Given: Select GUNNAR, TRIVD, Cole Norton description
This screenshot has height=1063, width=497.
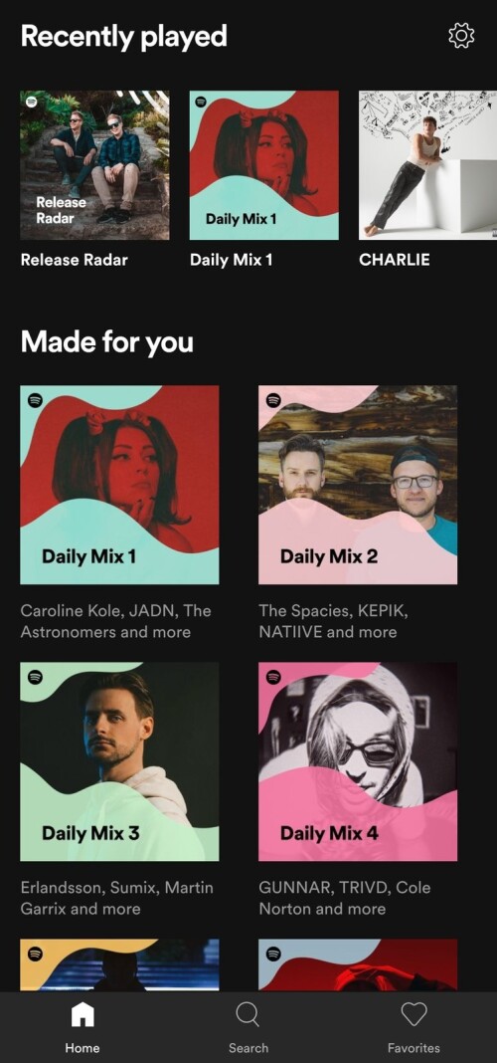Looking at the screenshot, I should click(x=345, y=898).
